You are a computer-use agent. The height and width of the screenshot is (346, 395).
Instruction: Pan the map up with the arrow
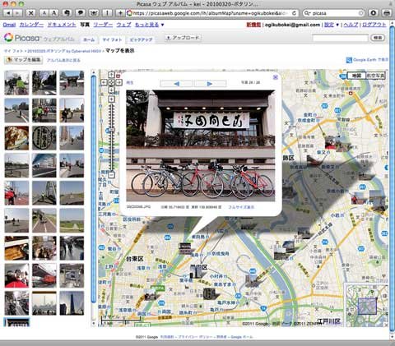click(x=111, y=75)
